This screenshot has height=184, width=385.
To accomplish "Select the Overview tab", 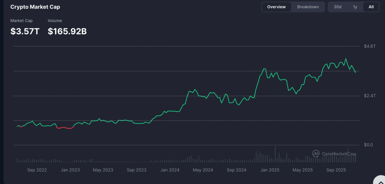I will [x=276, y=7].
